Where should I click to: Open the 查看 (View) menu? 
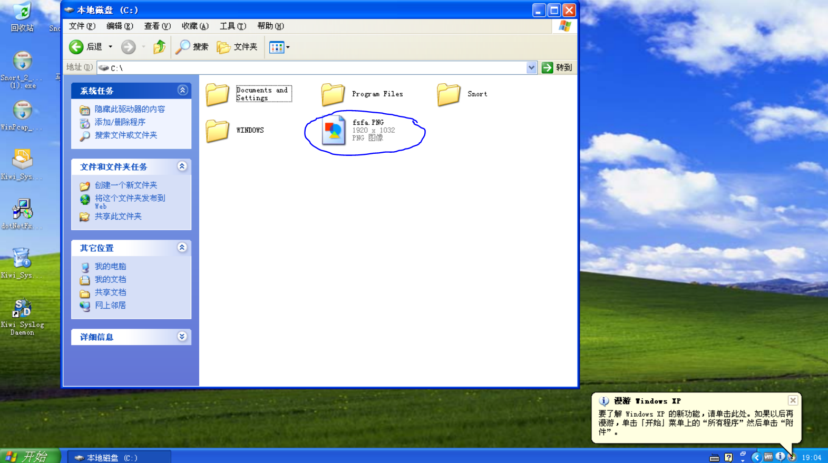(157, 26)
